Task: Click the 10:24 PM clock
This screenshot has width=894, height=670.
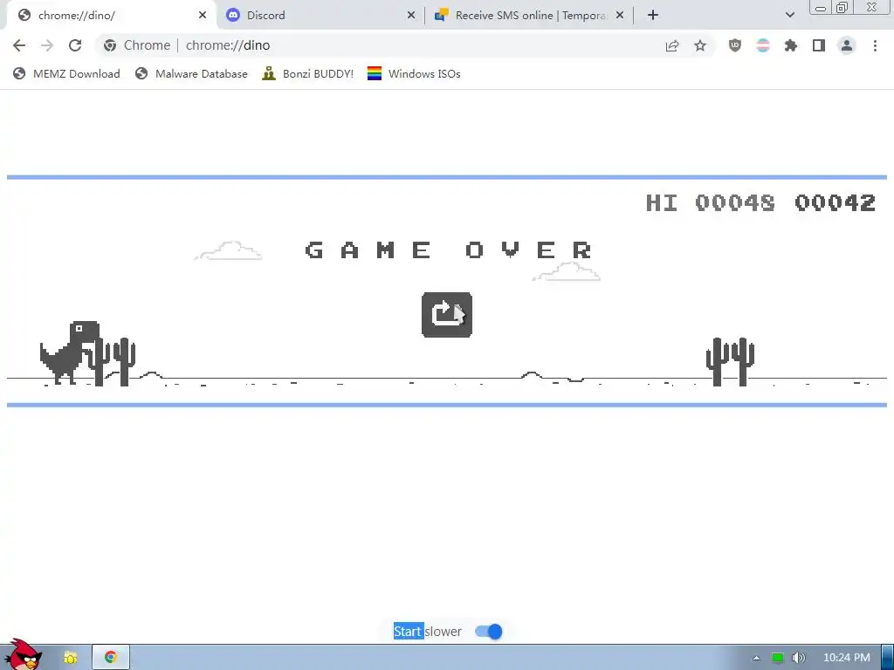Action: tap(847, 658)
